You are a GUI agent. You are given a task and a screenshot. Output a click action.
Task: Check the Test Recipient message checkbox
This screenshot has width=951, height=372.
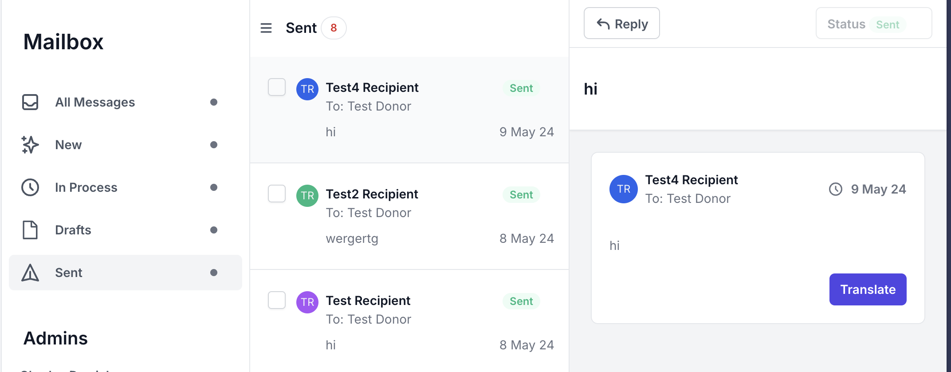click(277, 300)
